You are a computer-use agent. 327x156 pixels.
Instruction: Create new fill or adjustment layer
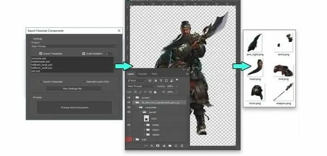pos(164,146)
